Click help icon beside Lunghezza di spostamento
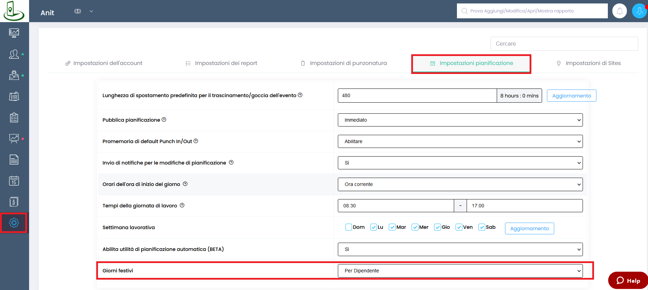 coord(300,95)
